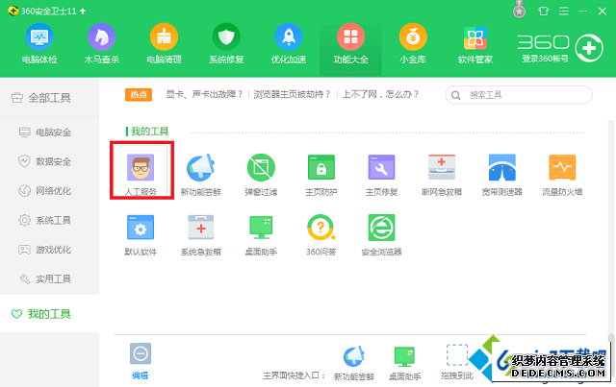Open 系统修复 system repair
Viewport: 616px width, 387px height.
point(226,43)
